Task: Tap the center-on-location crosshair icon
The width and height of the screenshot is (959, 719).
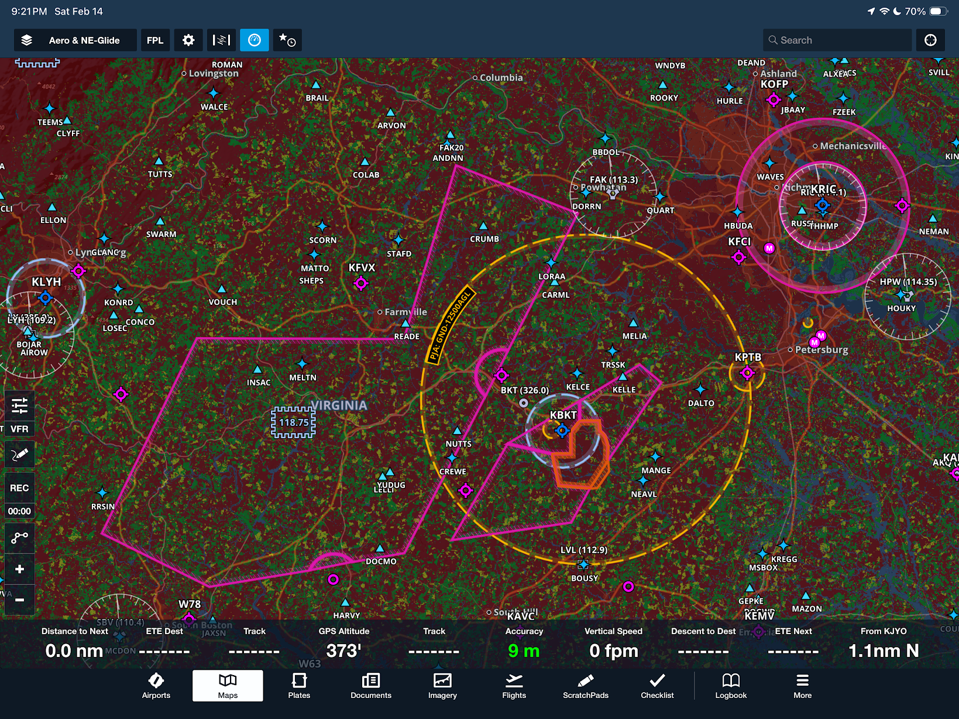Action: 930,40
